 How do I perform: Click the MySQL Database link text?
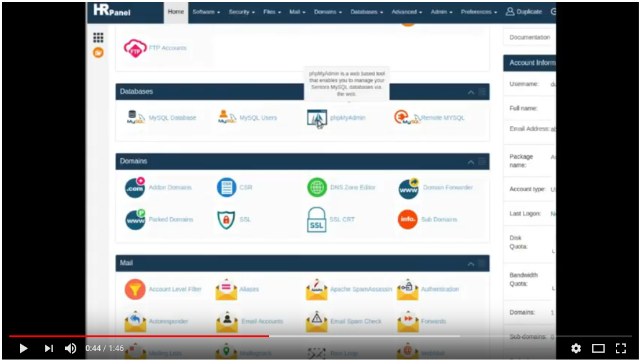tap(172, 118)
